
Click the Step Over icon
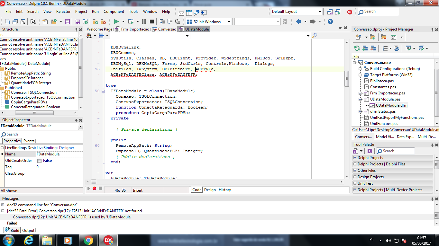click(x=170, y=22)
